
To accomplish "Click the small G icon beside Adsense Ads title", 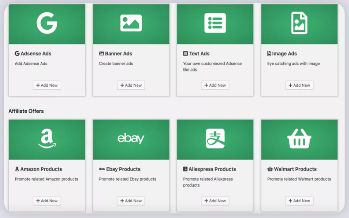I will coord(17,54).
